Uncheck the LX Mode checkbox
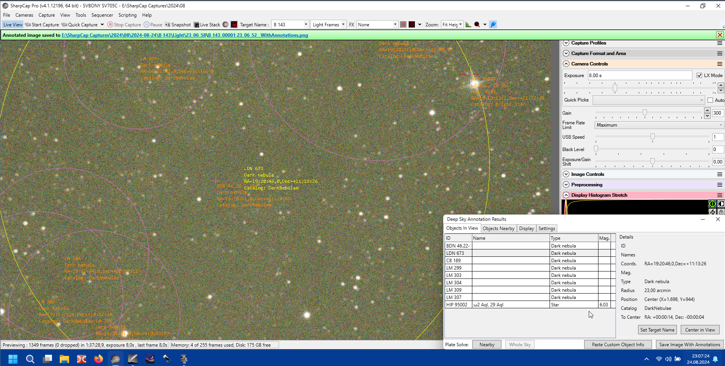The image size is (725, 366). click(x=699, y=76)
